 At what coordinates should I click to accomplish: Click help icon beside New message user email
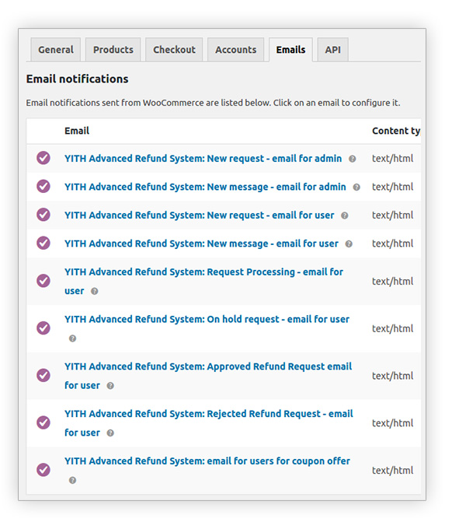pos(349,244)
